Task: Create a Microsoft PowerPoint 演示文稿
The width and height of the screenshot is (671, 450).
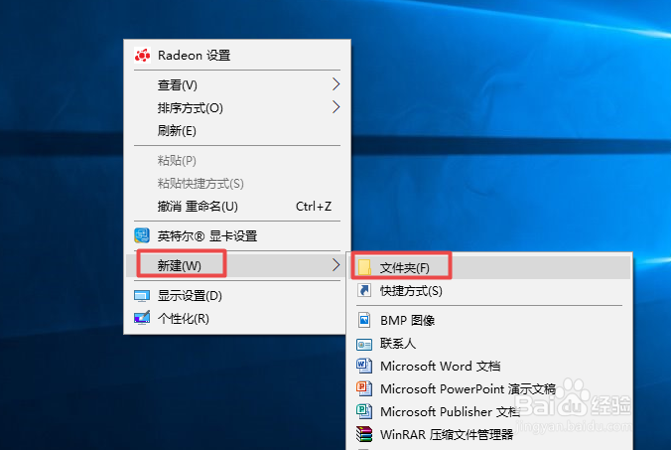Action: coord(491,388)
